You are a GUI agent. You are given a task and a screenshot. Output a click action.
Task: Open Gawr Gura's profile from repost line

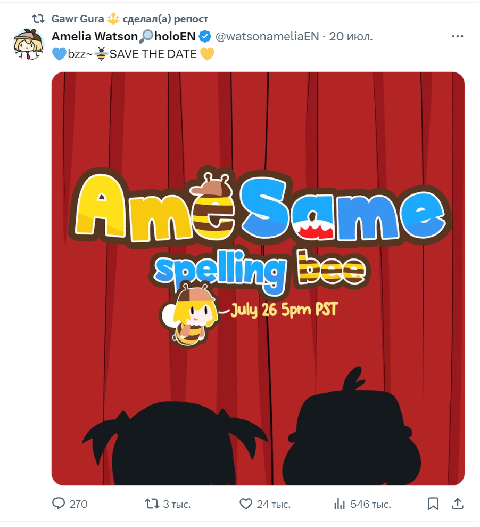(78, 19)
